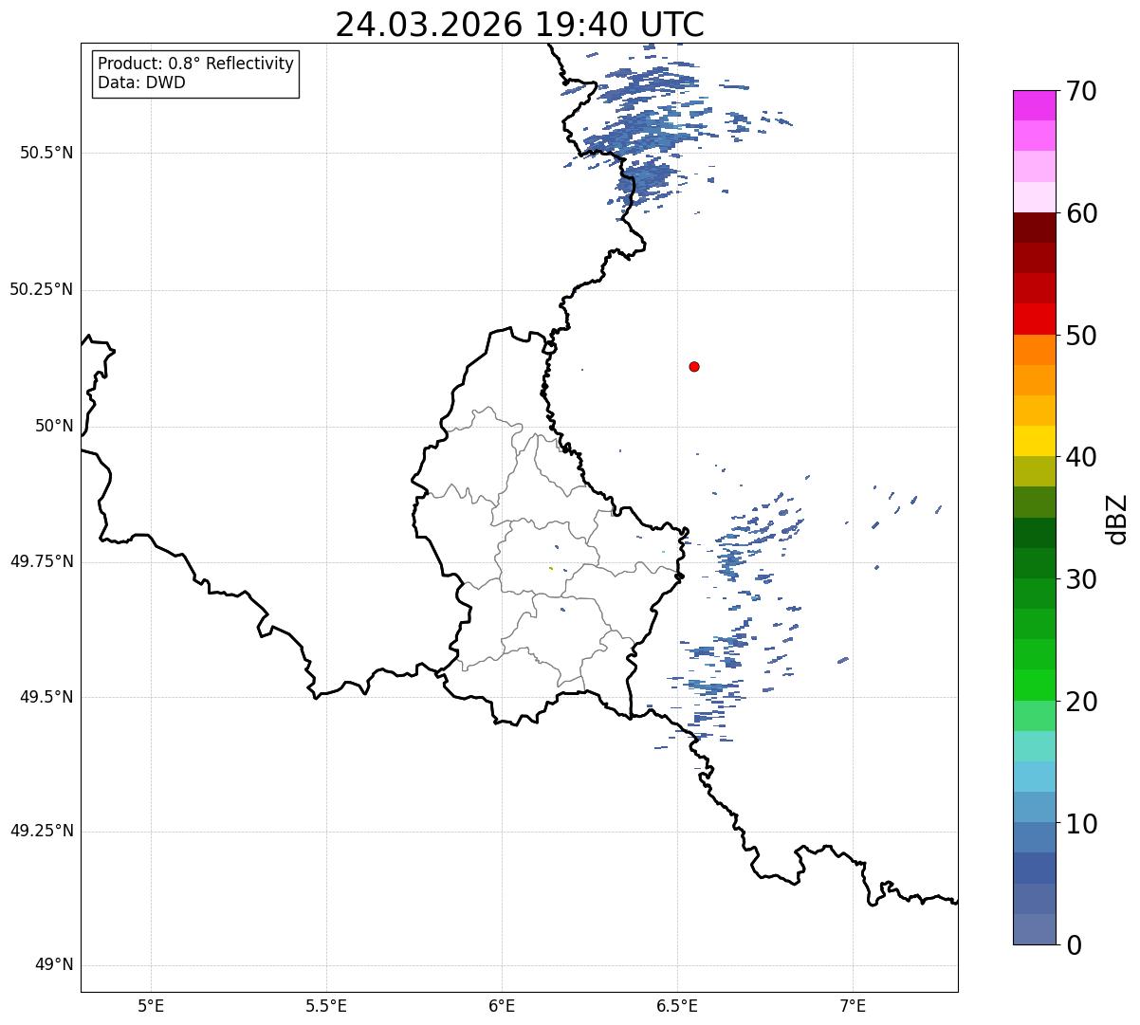This screenshot has width=1140, height=1025.
Task: Select the yellow swatch just above 40 dBZ
Action: 1035,441
